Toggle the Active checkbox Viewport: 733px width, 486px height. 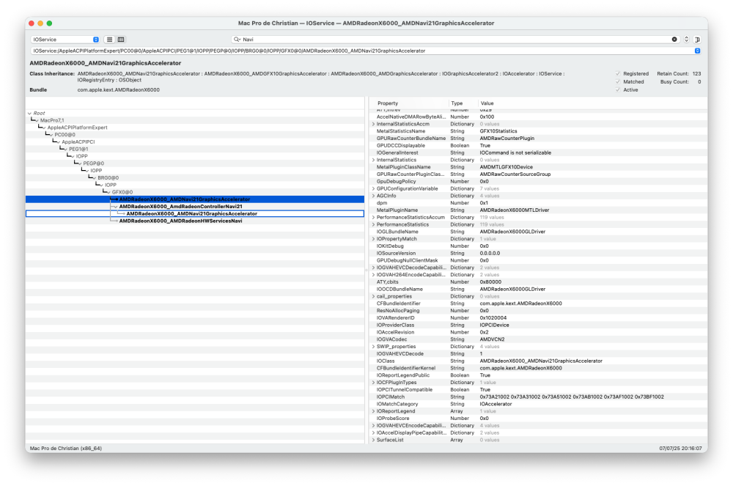click(x=617, y=89)
